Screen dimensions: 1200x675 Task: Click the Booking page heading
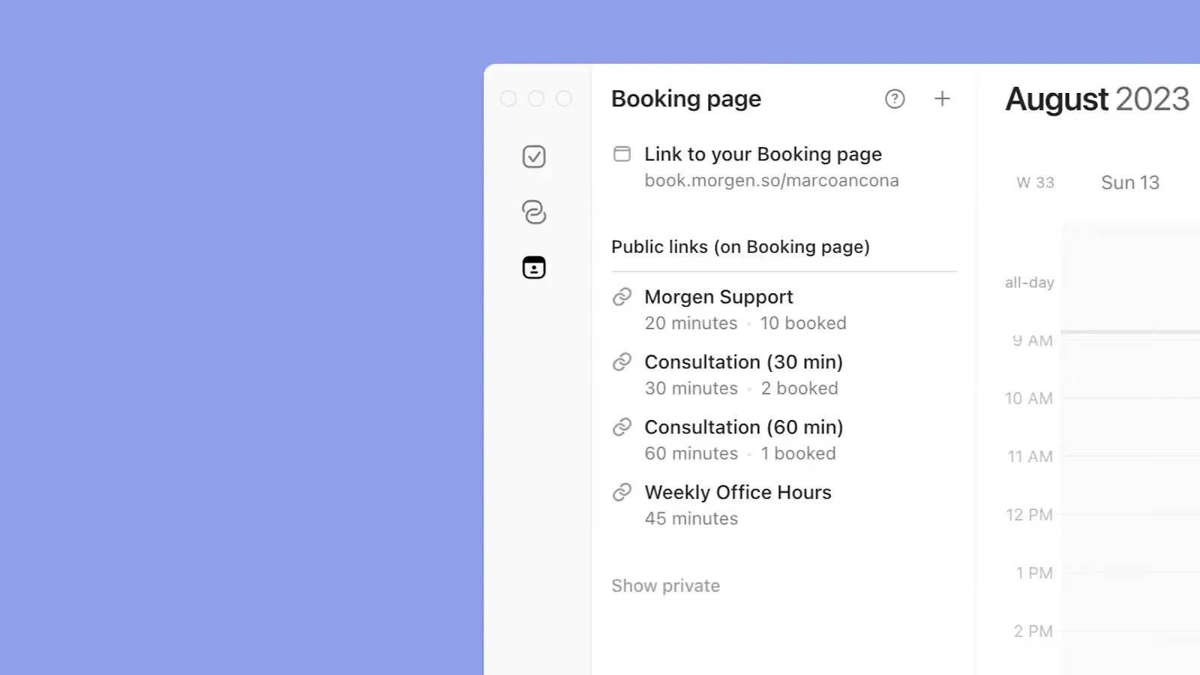tap(685, 98)
